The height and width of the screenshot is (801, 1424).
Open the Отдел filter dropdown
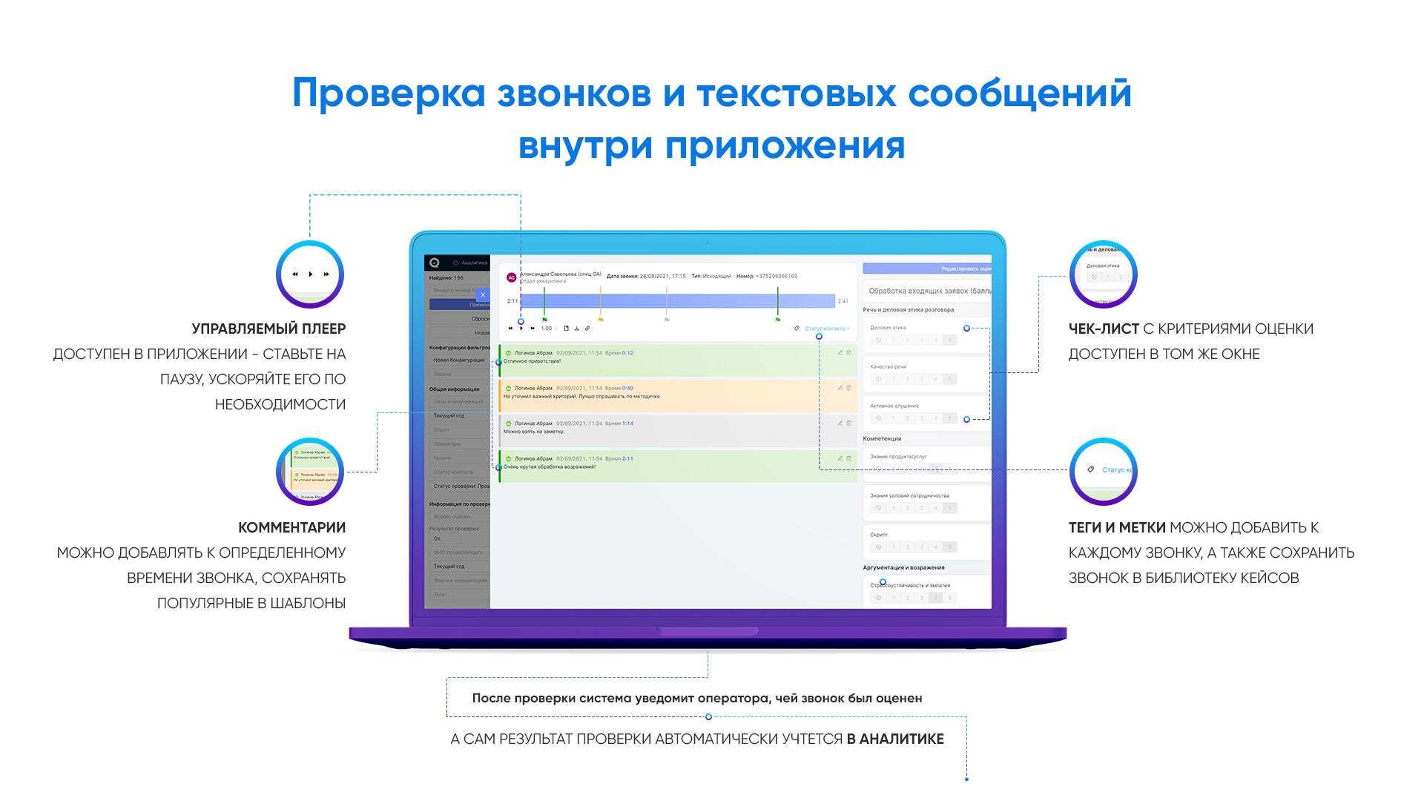tap(460, 429)
